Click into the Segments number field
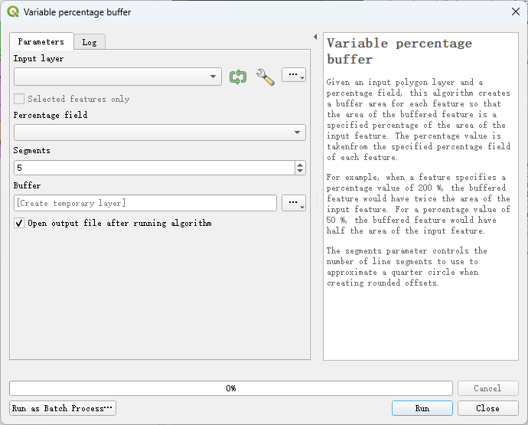This screenshot has height=425, width=528. coord(155,168)
